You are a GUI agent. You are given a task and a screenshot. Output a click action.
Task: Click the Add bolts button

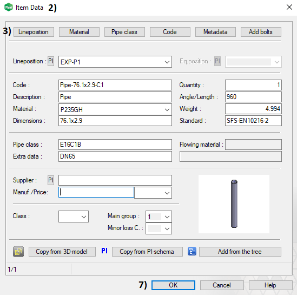pos(261,32)
